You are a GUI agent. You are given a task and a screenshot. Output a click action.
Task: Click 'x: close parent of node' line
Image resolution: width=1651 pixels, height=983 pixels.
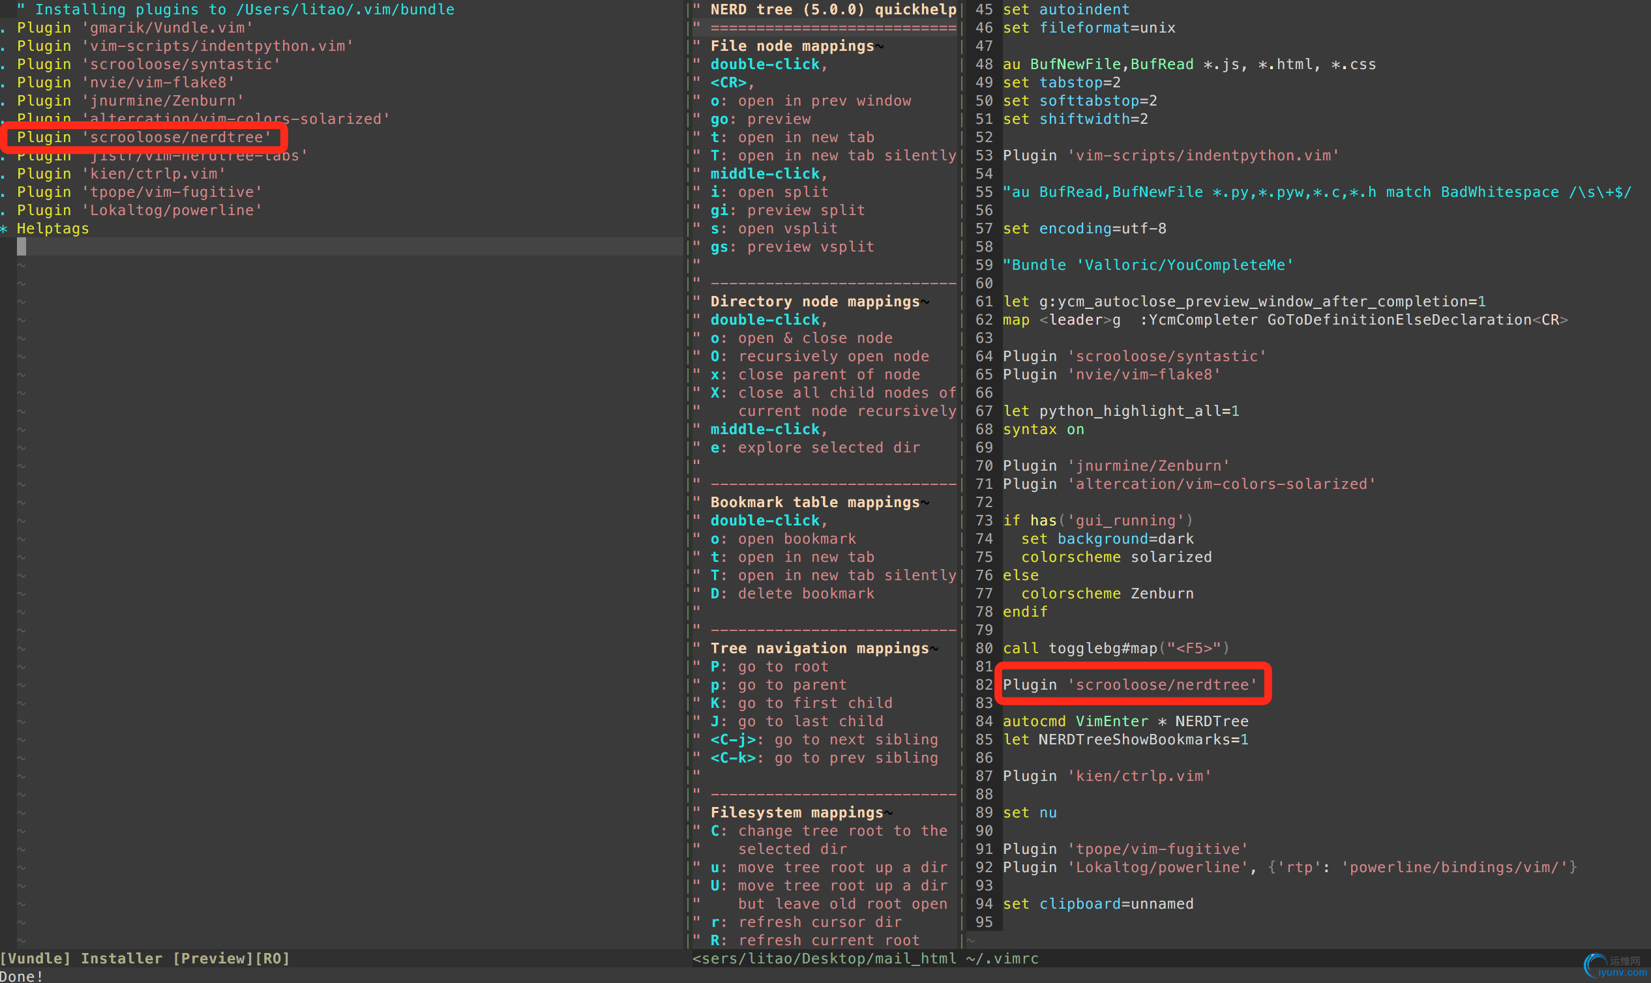coord(816,374)
